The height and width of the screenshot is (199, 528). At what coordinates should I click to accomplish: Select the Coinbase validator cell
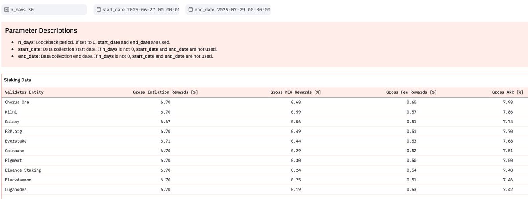coord(15,151)
